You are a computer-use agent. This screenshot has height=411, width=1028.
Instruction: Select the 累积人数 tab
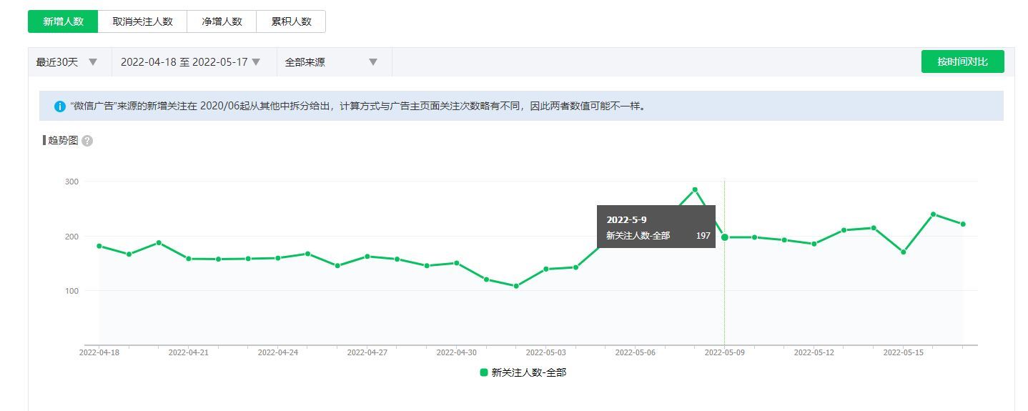(x=291, y=21)
